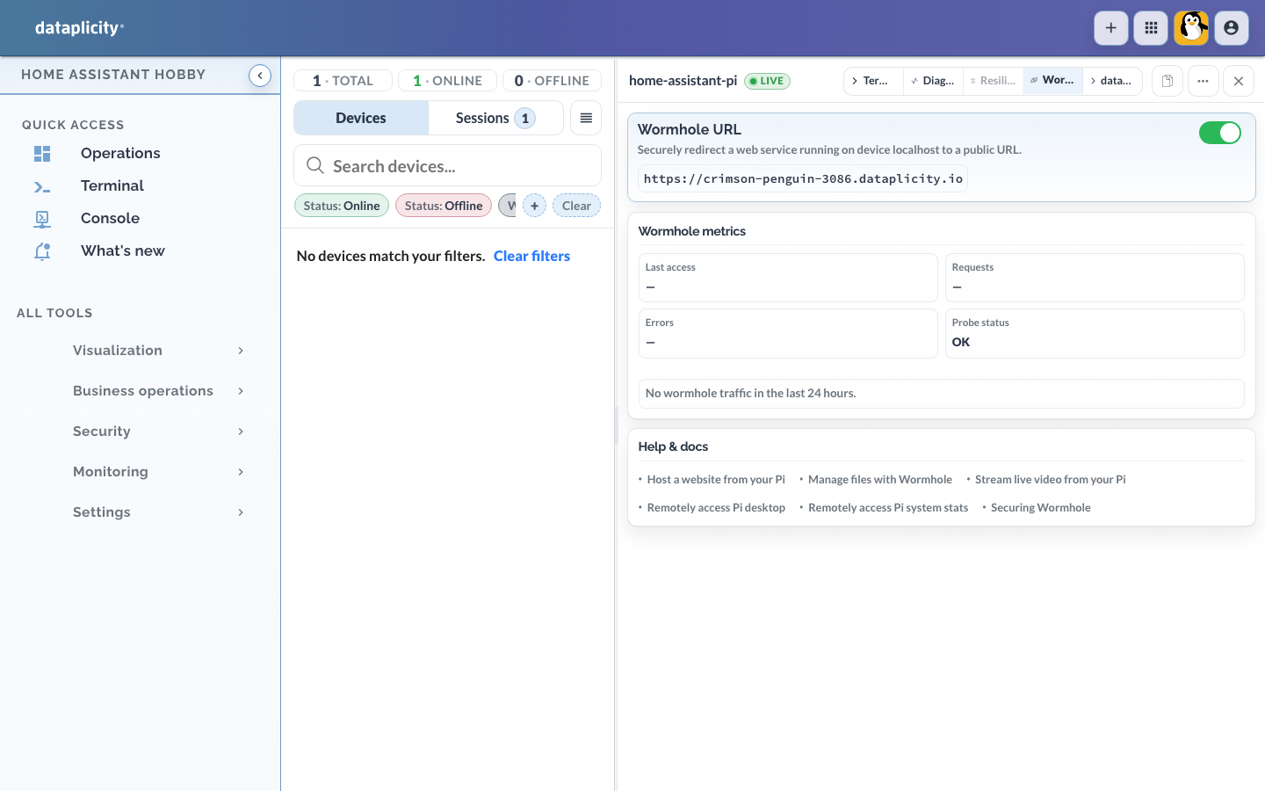
Task: Close the home-assistant-pi device panel
Action: (x=1239, y=81)
